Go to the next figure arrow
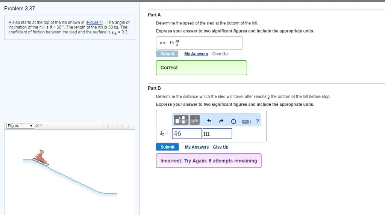This screenshot has height=215, width=385. (123, 126)
